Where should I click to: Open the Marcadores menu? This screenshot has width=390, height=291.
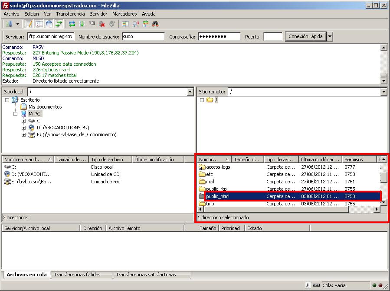tap(125, 14)
